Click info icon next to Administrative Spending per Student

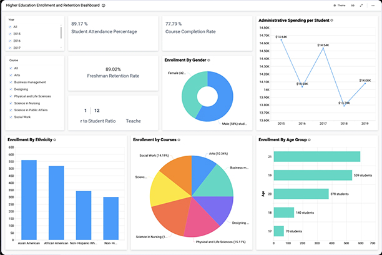point(331,20)
